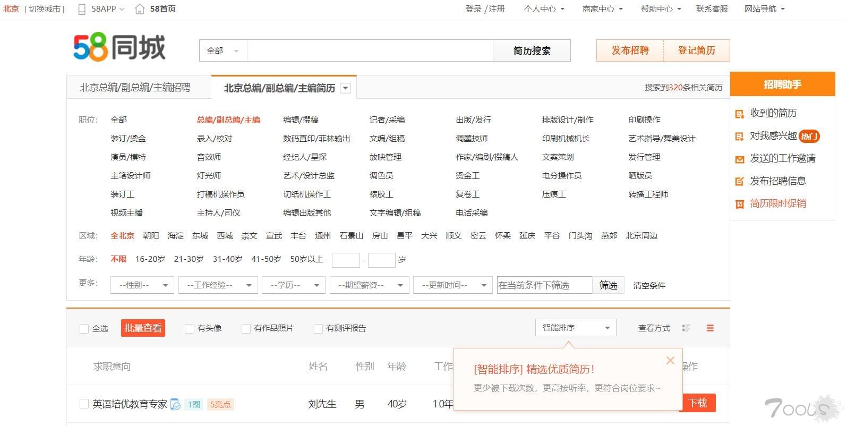Switch to list view icon
Viewport: 847px width, 426px height.
coord(686,328)
